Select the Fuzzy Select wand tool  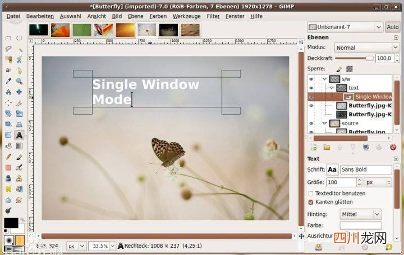point(19,49)
